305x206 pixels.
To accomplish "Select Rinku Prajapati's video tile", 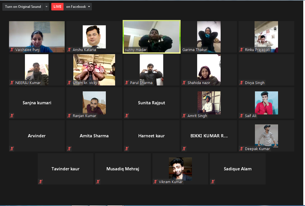I will (x=266, y=37).
